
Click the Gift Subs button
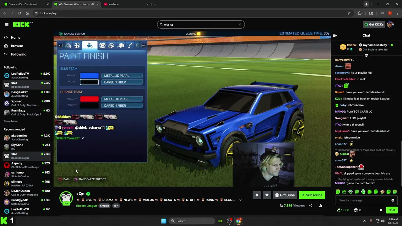tap(285, 195)
